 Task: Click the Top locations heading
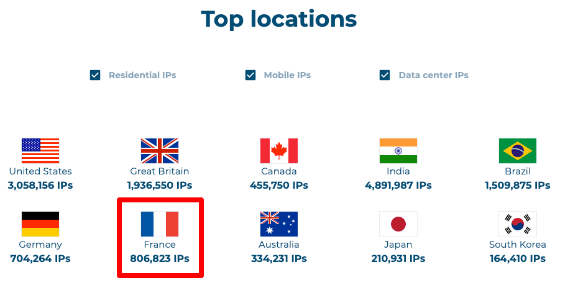pos(279,19)
